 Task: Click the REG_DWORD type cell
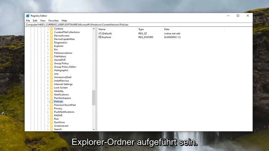146,37
